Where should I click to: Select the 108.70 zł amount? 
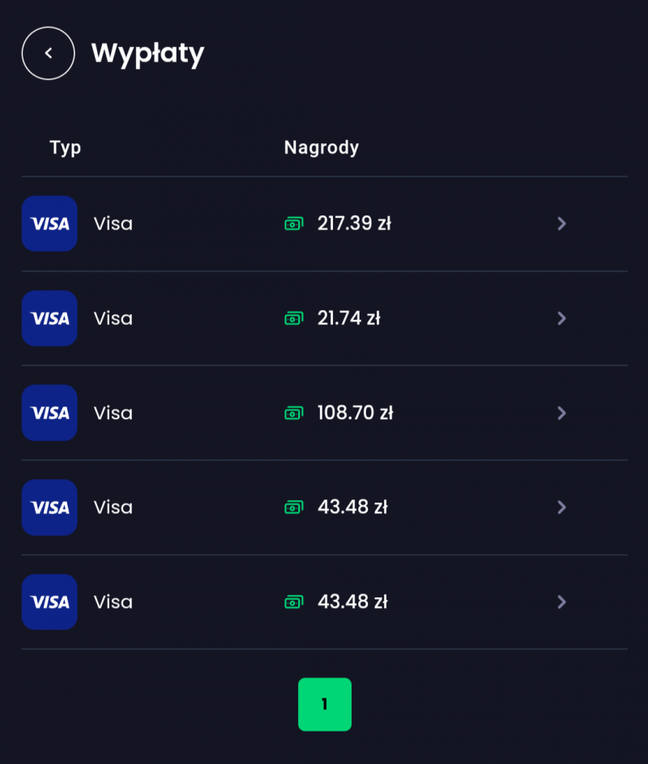click(355, 413)
